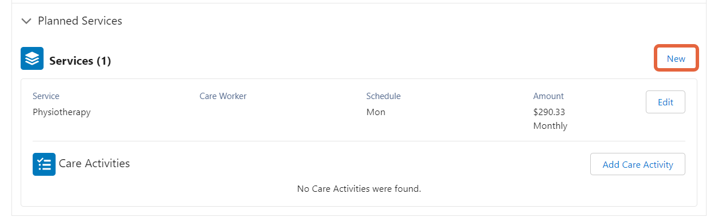Image resolution: width=718 pixels, height=217 pixels.
Task: Select the Service column label
Action: (46, 96)
